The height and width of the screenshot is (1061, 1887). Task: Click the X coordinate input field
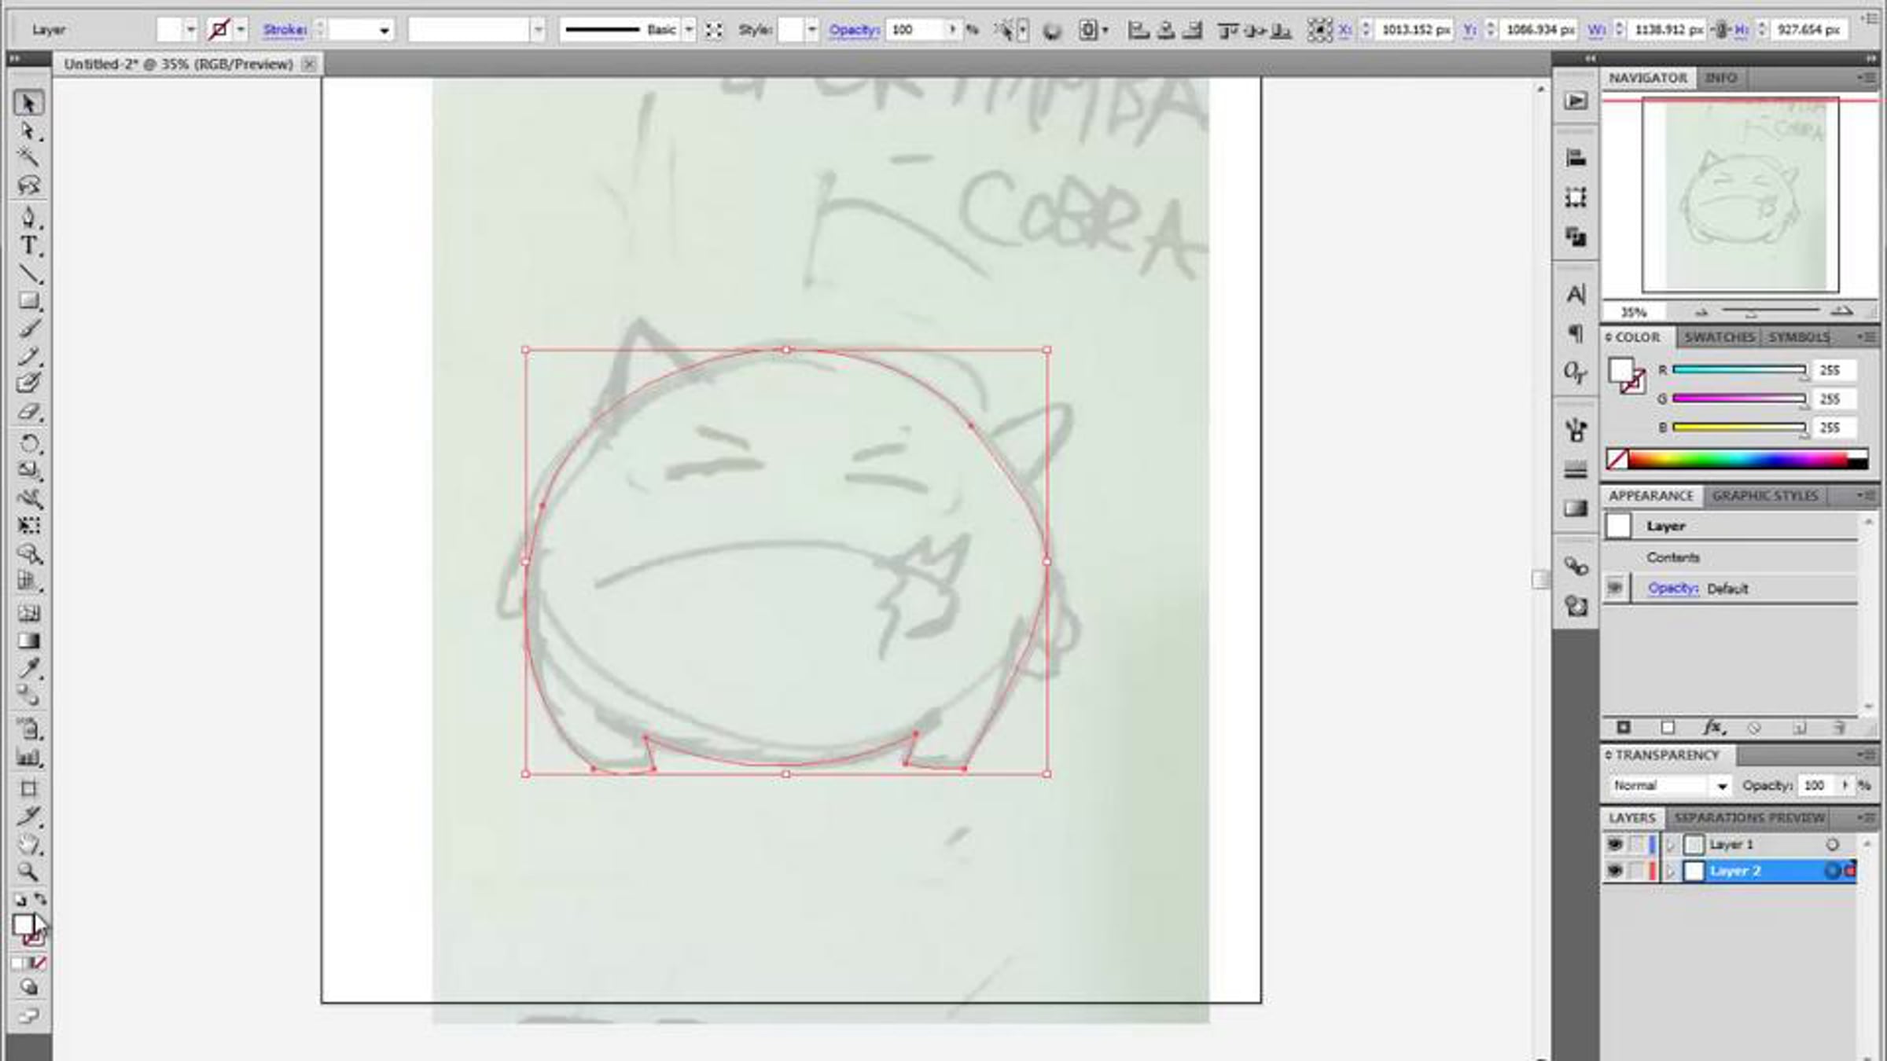(x=1414, y=30)
